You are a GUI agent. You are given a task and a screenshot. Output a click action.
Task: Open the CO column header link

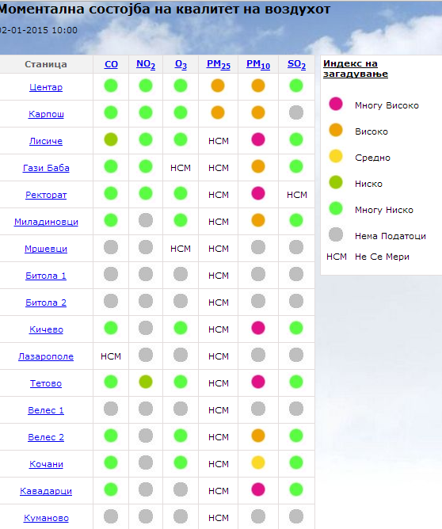pos(111,64)
